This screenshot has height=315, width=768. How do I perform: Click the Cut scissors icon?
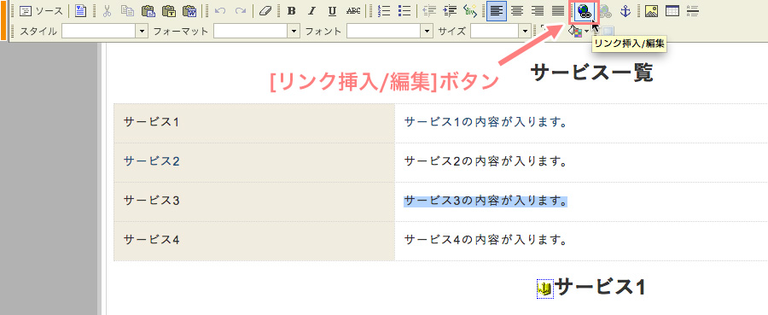coord(108,11)
